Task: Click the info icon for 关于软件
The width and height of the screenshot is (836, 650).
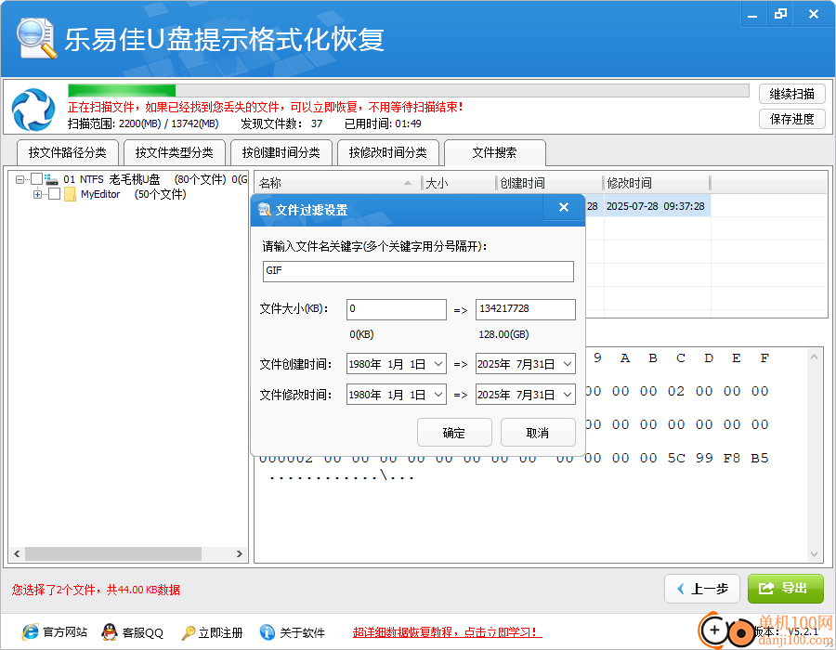Action: [268, 631]
